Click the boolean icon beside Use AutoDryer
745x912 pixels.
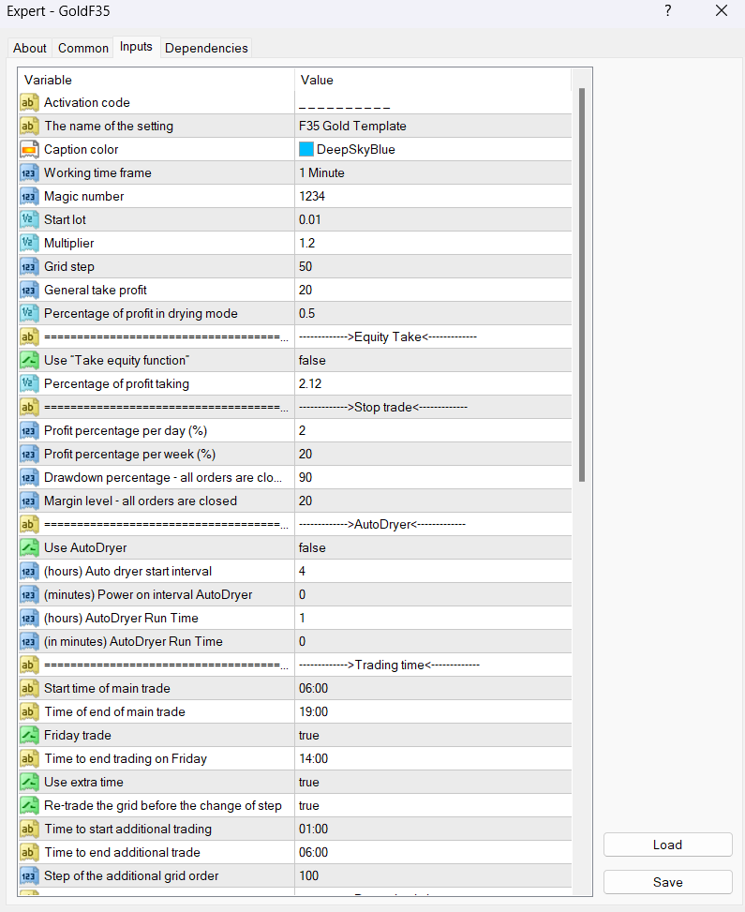[x=29, y=548]
